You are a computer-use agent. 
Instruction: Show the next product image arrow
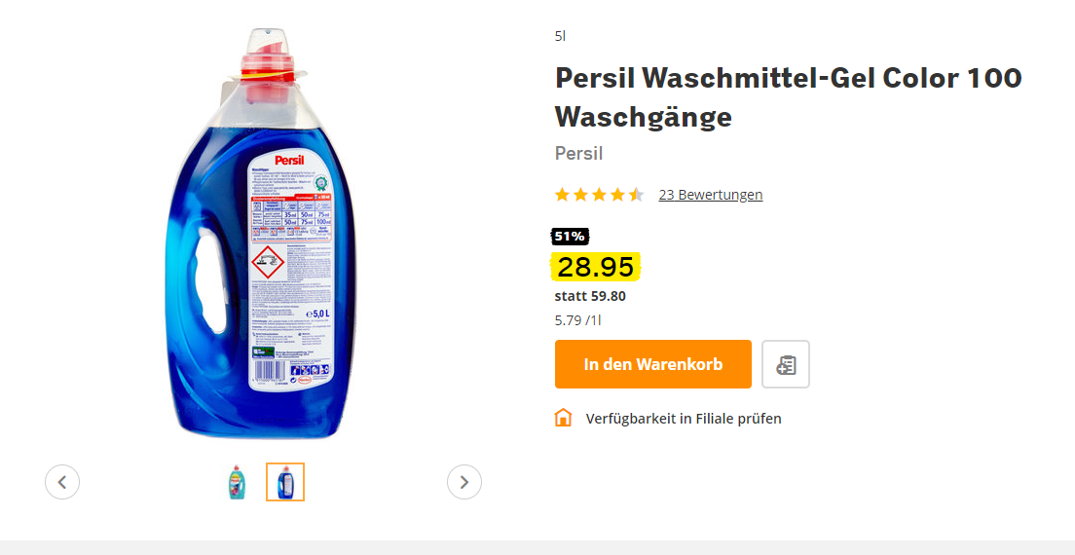coord(464,482)
